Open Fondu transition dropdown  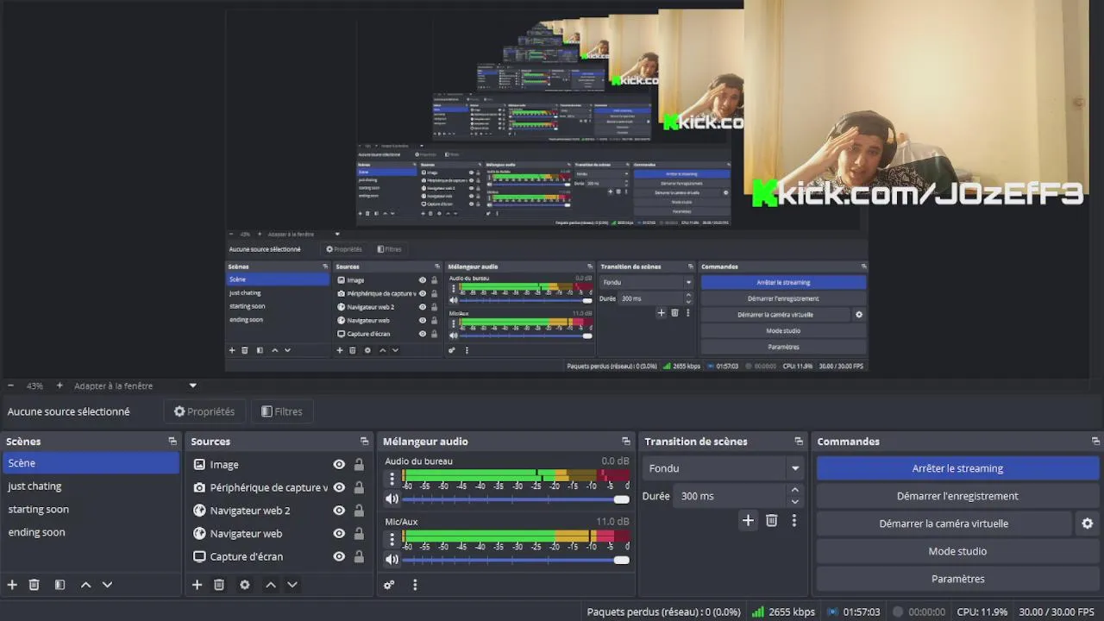coord(723,468)
